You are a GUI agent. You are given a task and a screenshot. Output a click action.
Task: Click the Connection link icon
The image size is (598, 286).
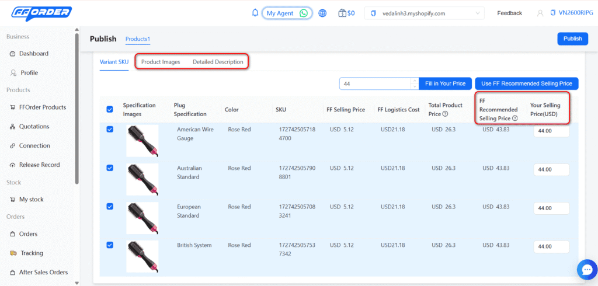pyautogui.click(x=13, y=146)
